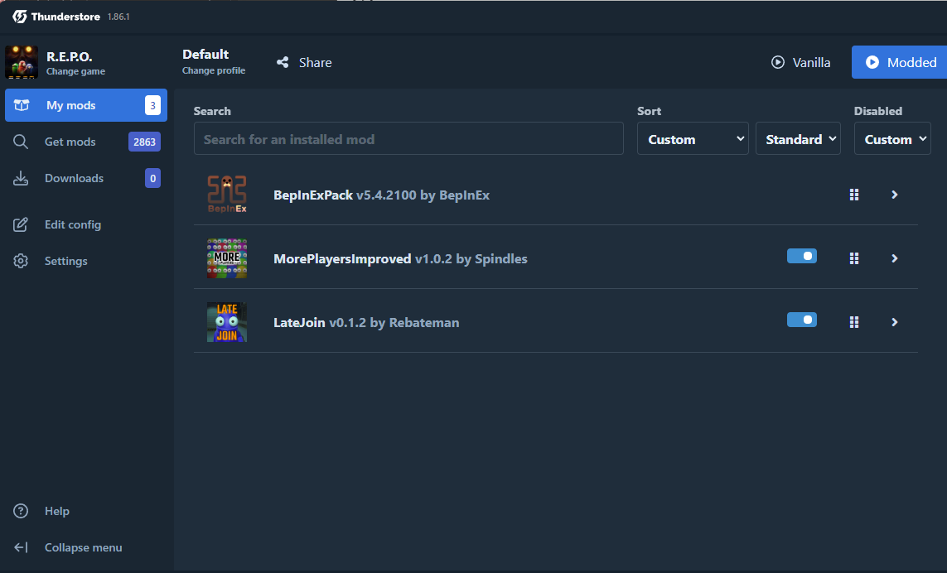Open the Sort Custom dropdown

693,139
